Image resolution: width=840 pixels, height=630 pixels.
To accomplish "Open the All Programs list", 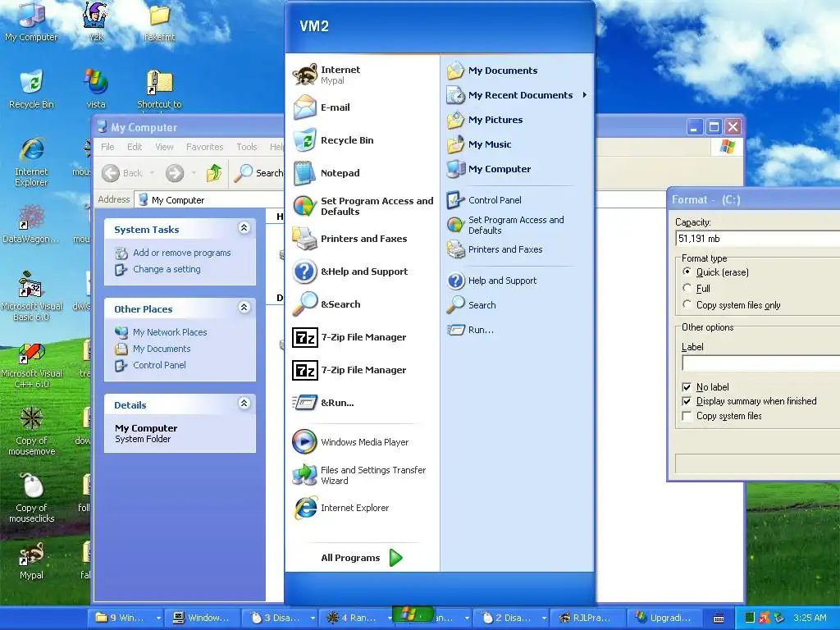I will pos(362,558).
